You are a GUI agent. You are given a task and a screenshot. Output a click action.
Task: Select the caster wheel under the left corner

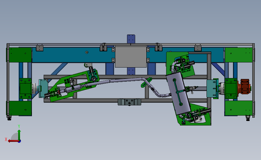9,118
